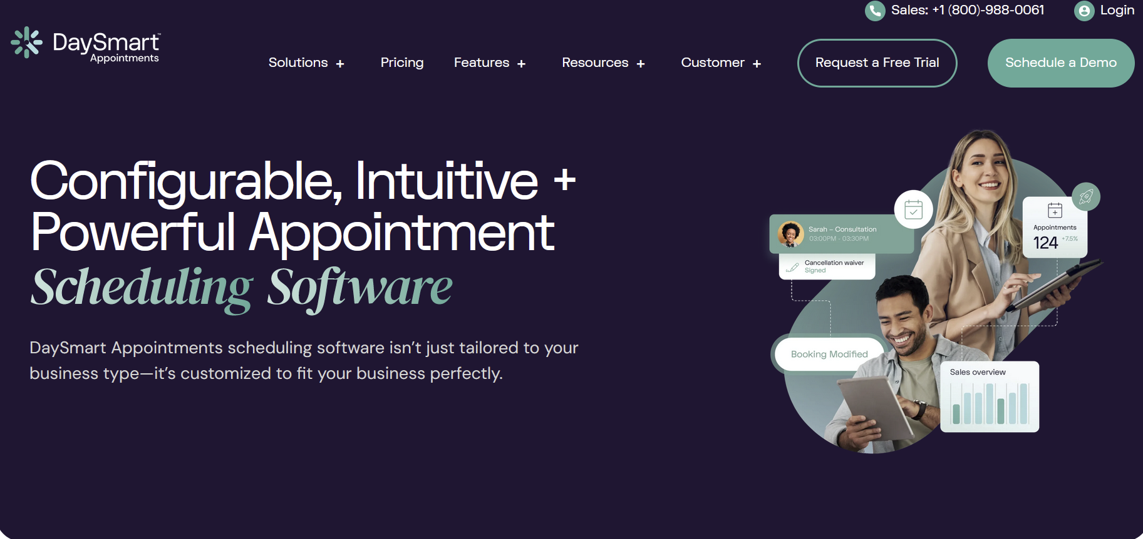
Task: Click the Sales overview chart card
Action: point(989,397)
